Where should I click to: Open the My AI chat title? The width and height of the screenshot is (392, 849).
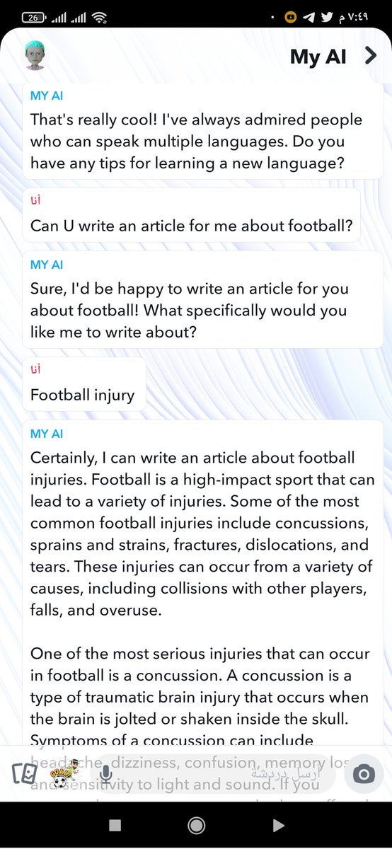click(318, 57)
